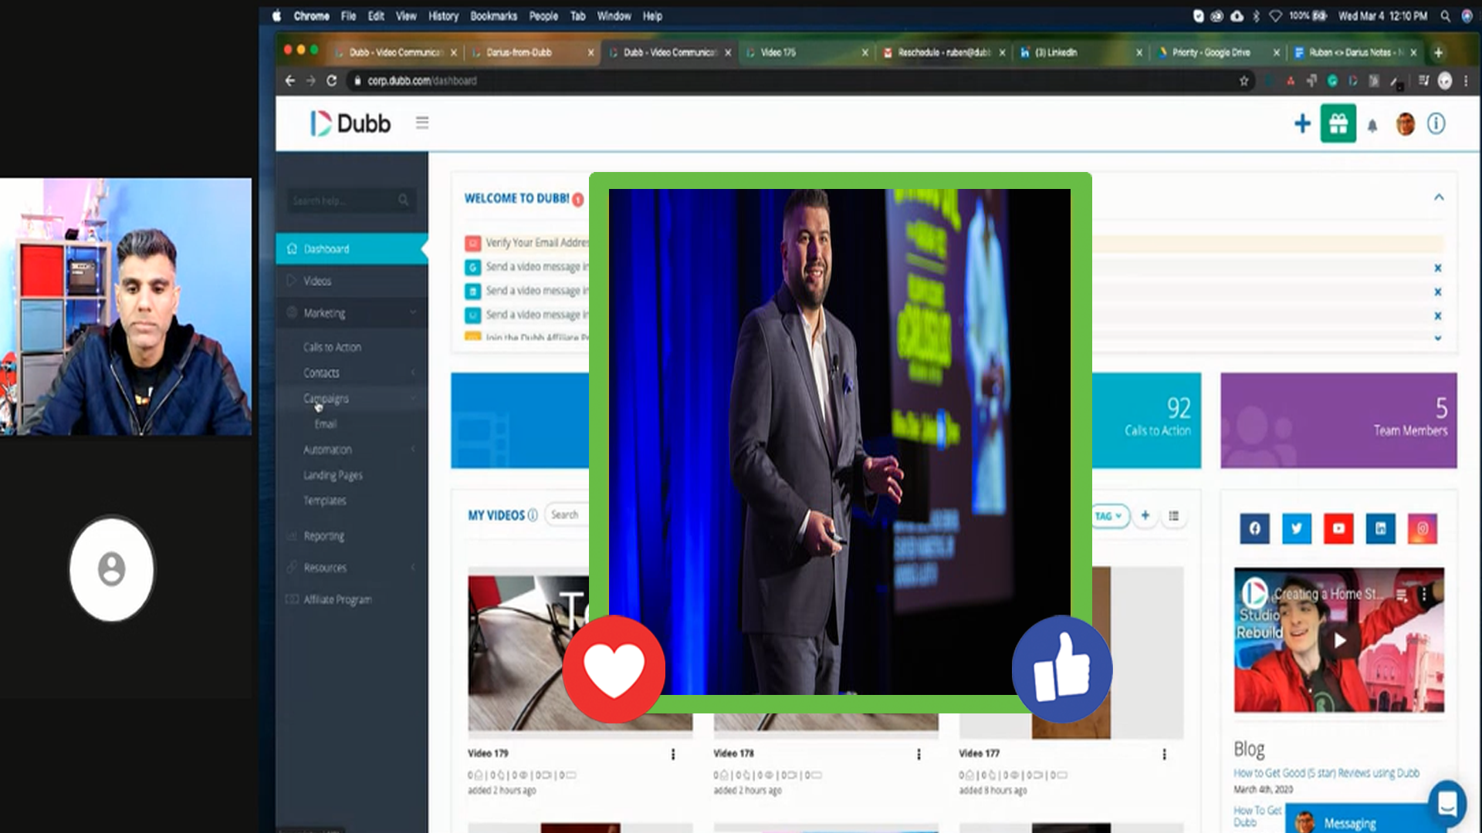Image resolution: width=1482 pixels, height=833 pixels.
Task: Open options menu for Video 178
Action: coord(919,754)
